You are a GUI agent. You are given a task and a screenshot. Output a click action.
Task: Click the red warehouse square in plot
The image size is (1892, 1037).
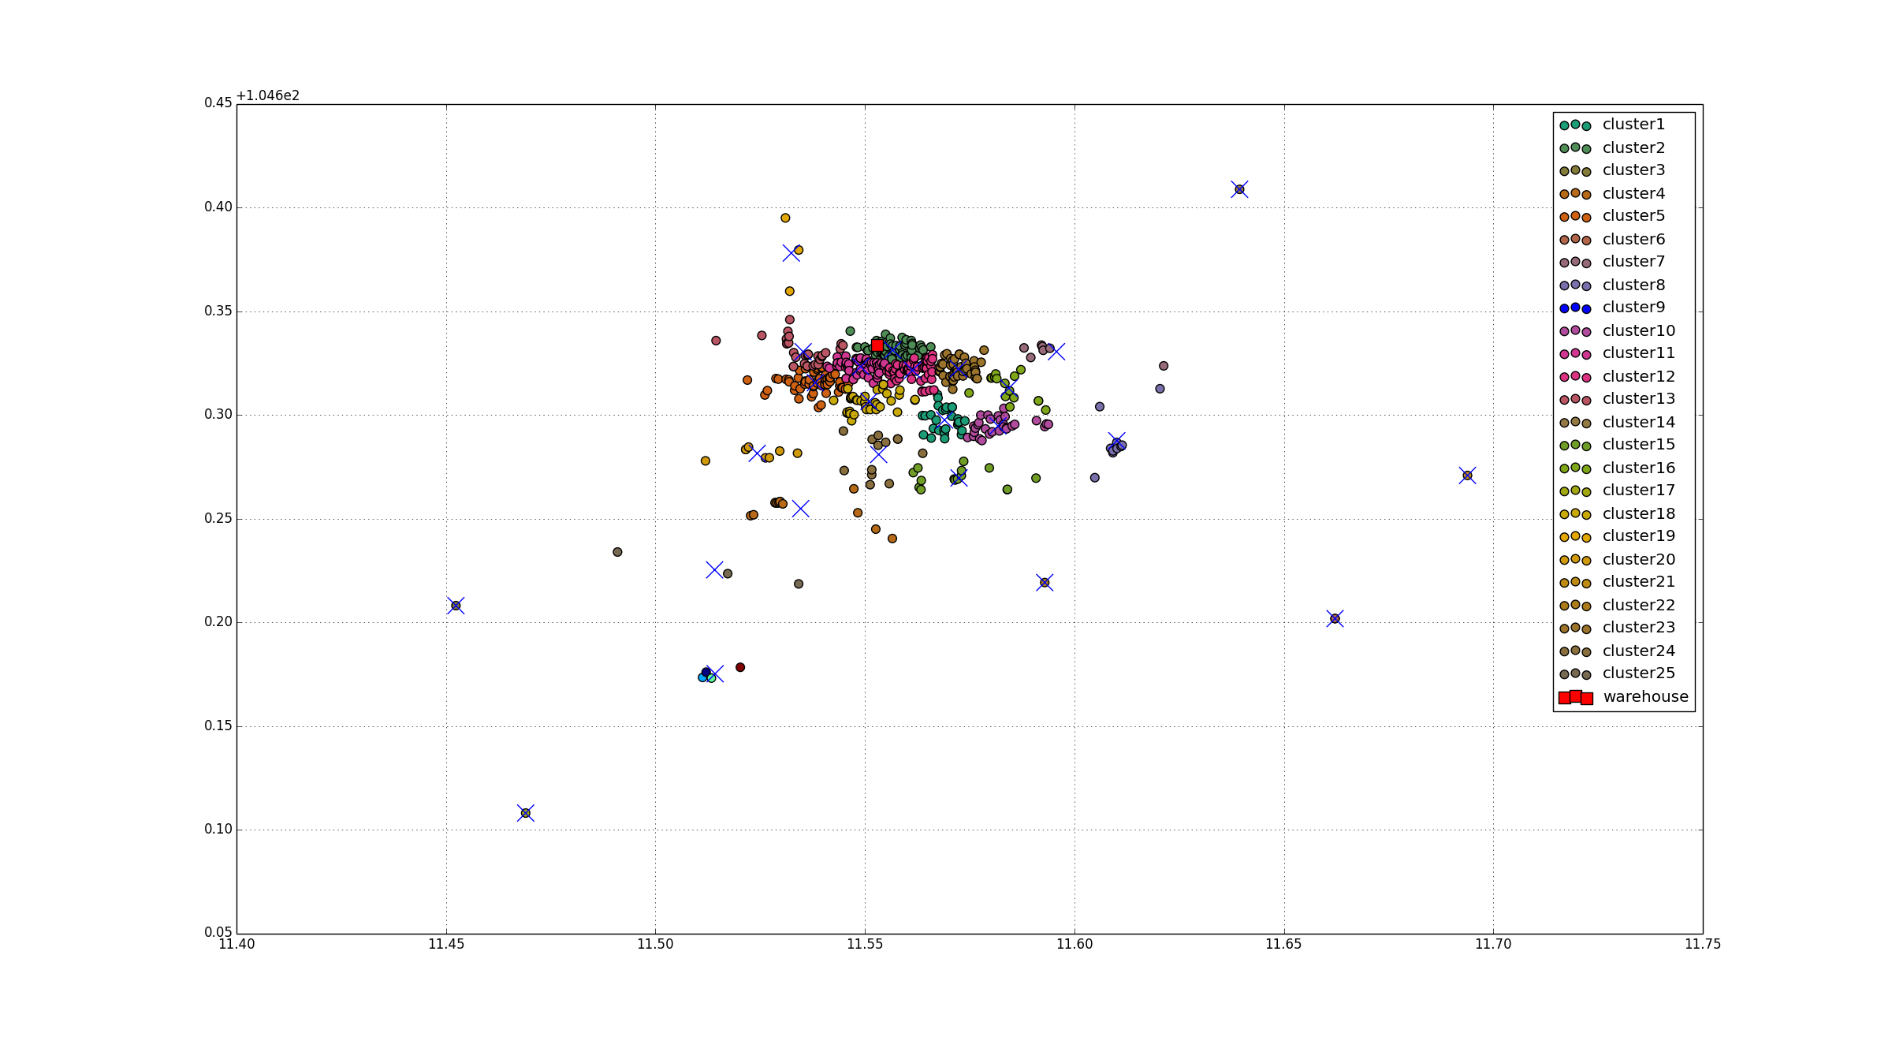click(x=877, y=345)
